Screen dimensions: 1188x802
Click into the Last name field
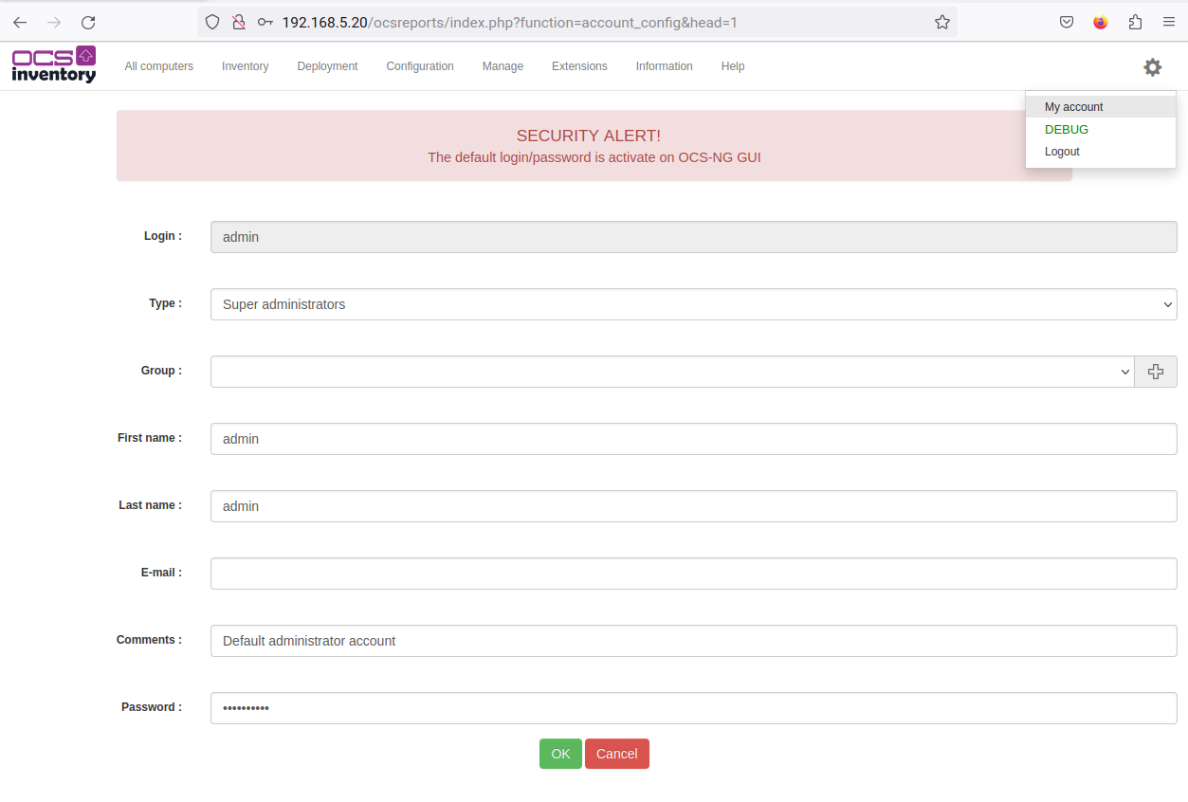693,506
